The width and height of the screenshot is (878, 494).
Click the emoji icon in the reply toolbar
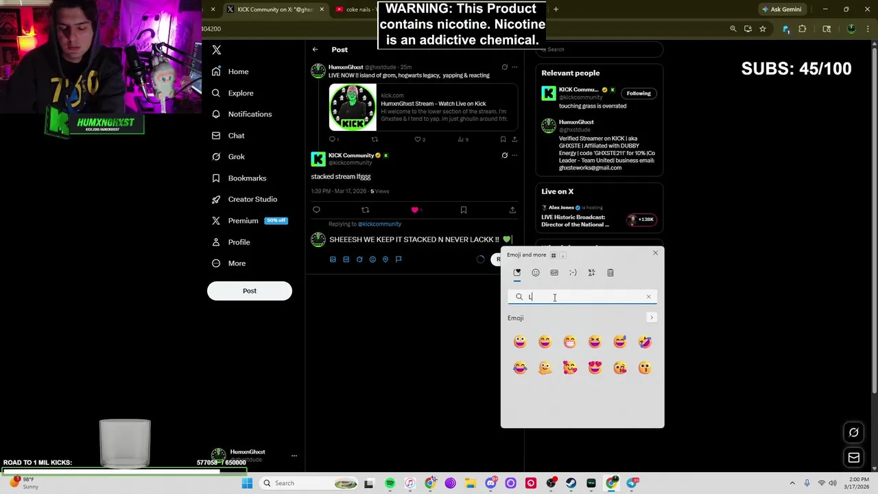click(372, 259)
